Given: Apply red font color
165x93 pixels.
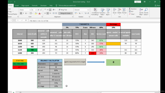Looking at the screenshot, I should 39,13.
